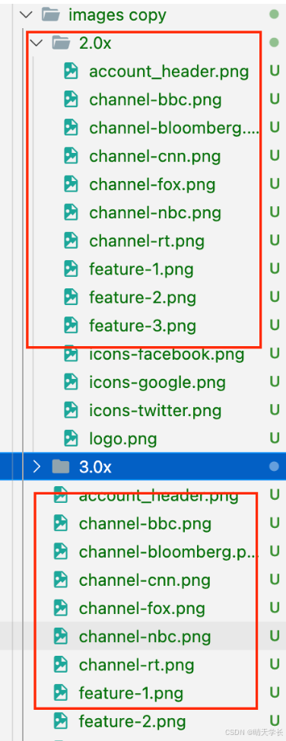286x741 pixels.
Task: Click image icon of channel-nbc.png inside 2.0x
Action: coord(71,212)
